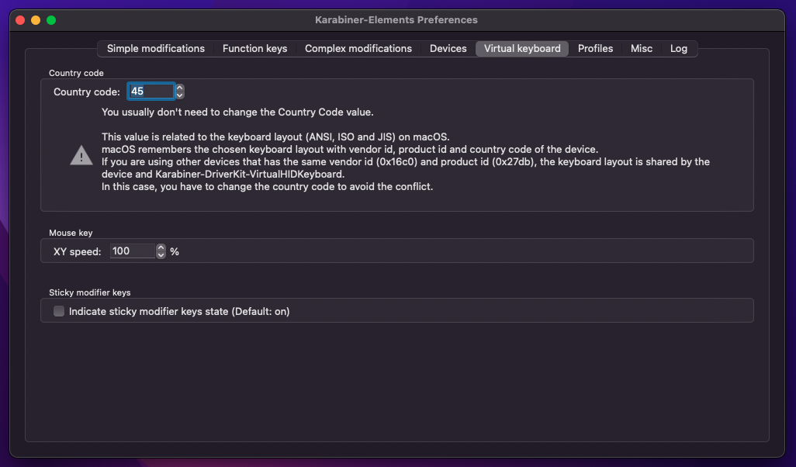
Task: Switch to the Misc tab
Action: [642, 49]
